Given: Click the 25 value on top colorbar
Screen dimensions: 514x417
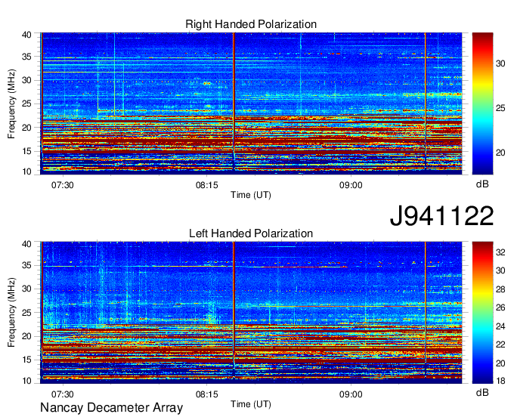Looking at the screenshot, I should point(500,108).
